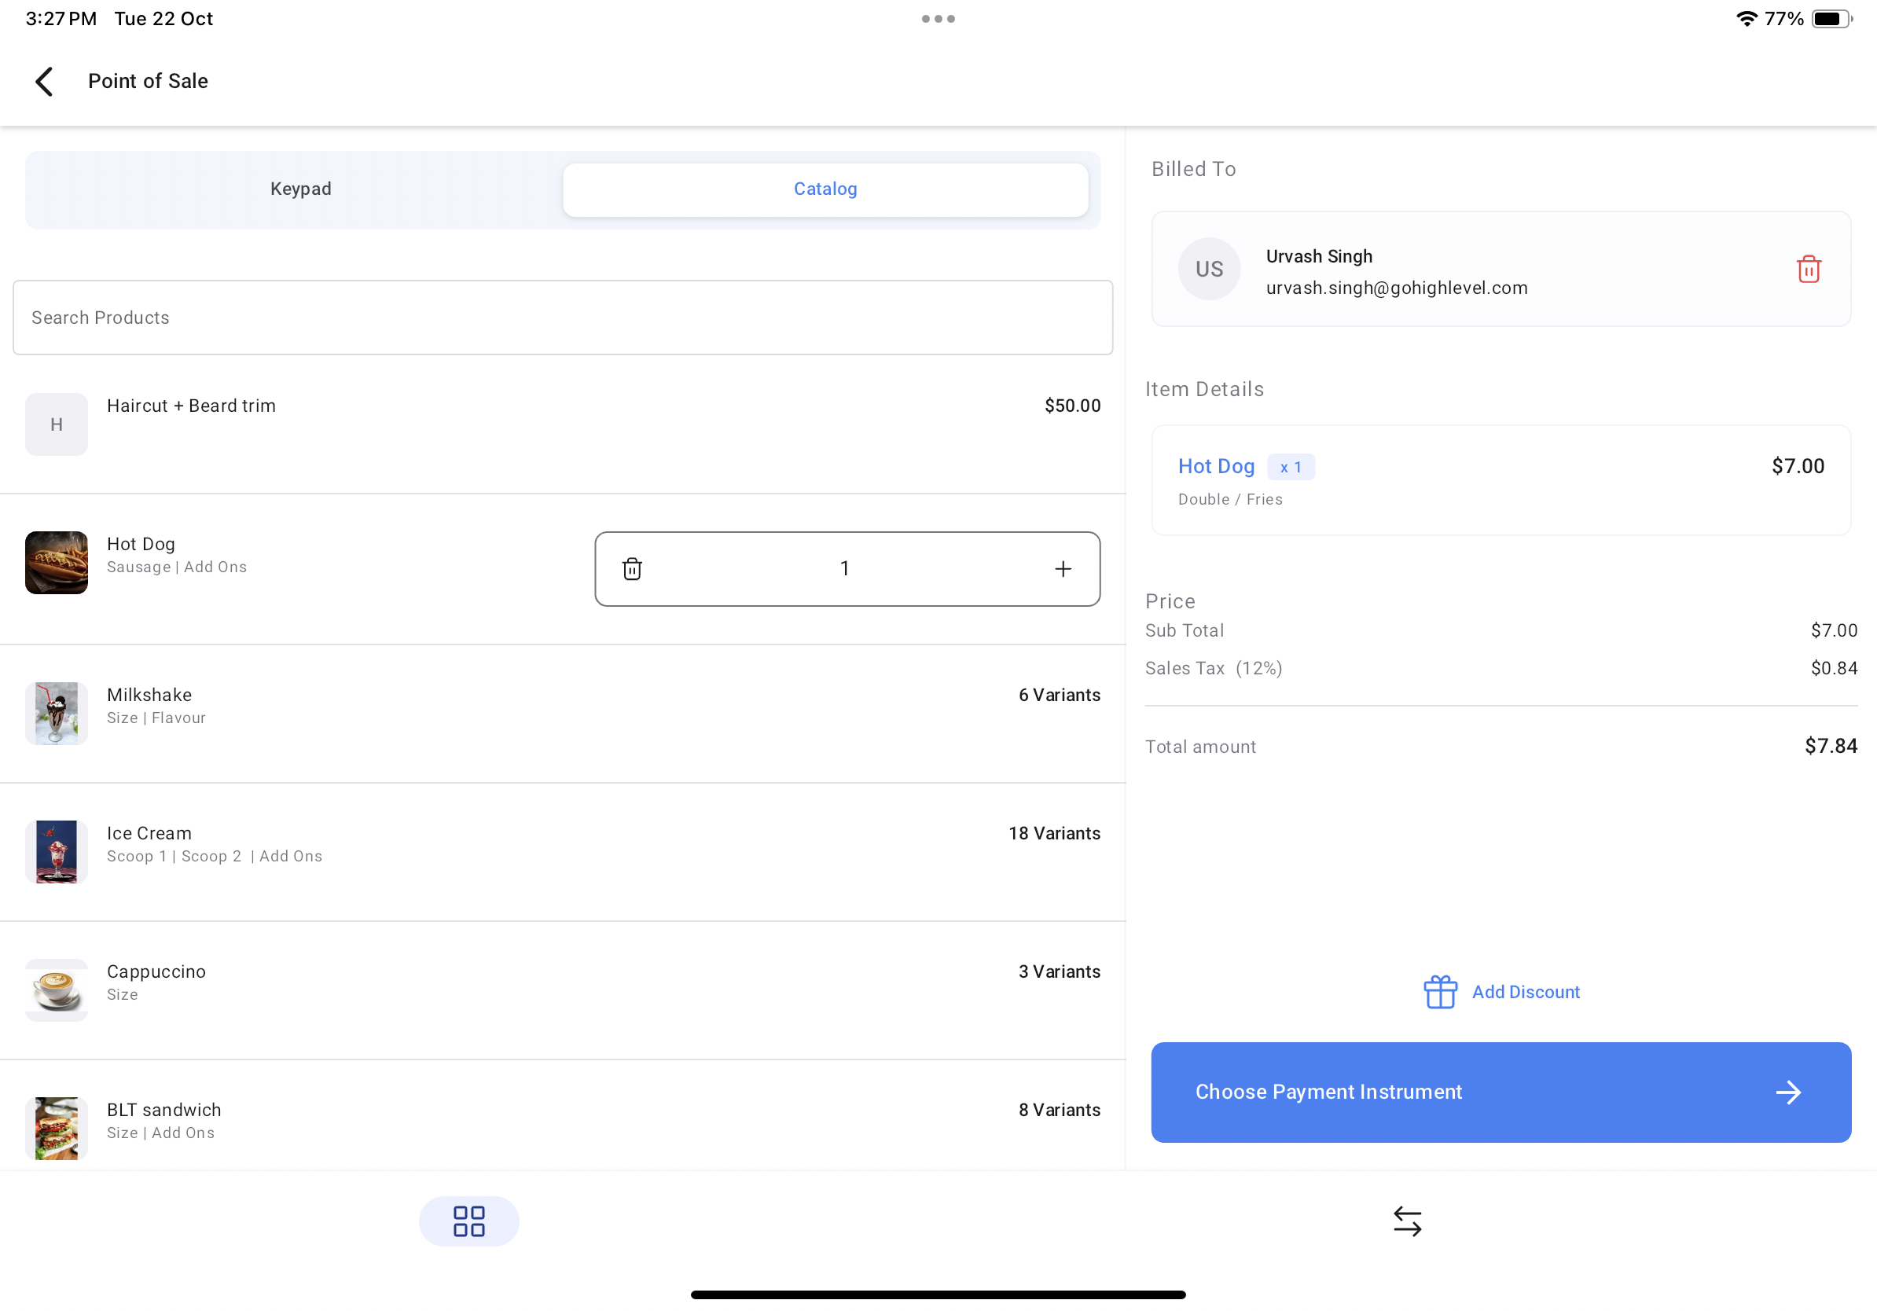Open the grid catalog icon in the bottom bar
Viewport: 1877px width, 1311px height.
point(468,1221)
